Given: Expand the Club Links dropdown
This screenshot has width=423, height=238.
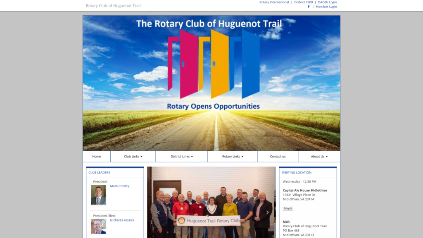Looking at the screenshot, I should pyautogui.click(x=133, y=157).
